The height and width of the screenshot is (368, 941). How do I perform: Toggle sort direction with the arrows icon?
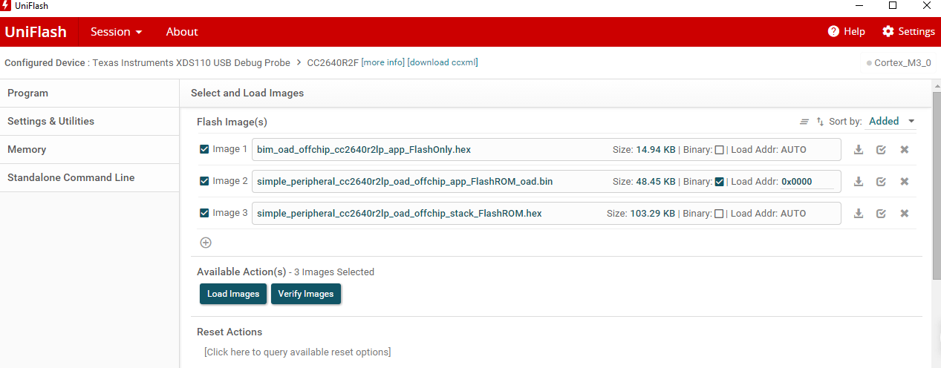coord(820,122)
